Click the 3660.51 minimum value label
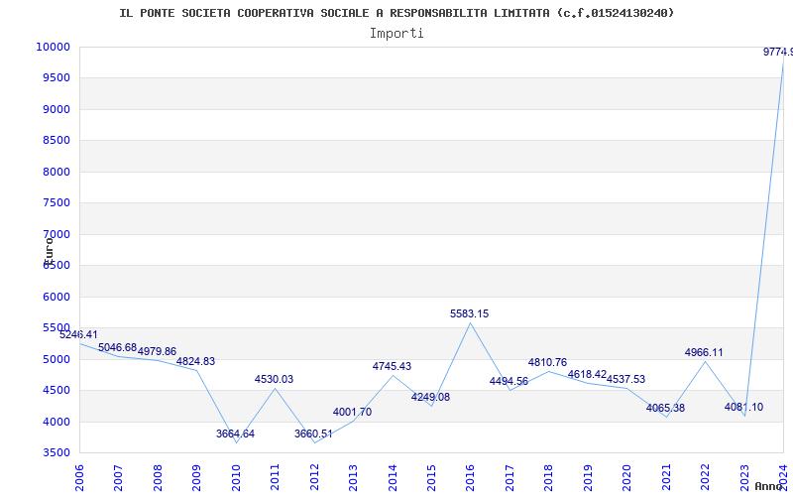 click(x=313, y=434)
